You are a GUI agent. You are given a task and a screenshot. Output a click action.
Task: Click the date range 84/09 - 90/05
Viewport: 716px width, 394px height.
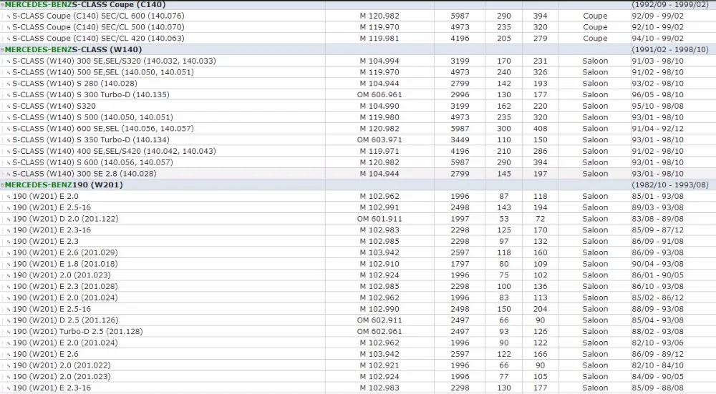(x=657, y=377)
